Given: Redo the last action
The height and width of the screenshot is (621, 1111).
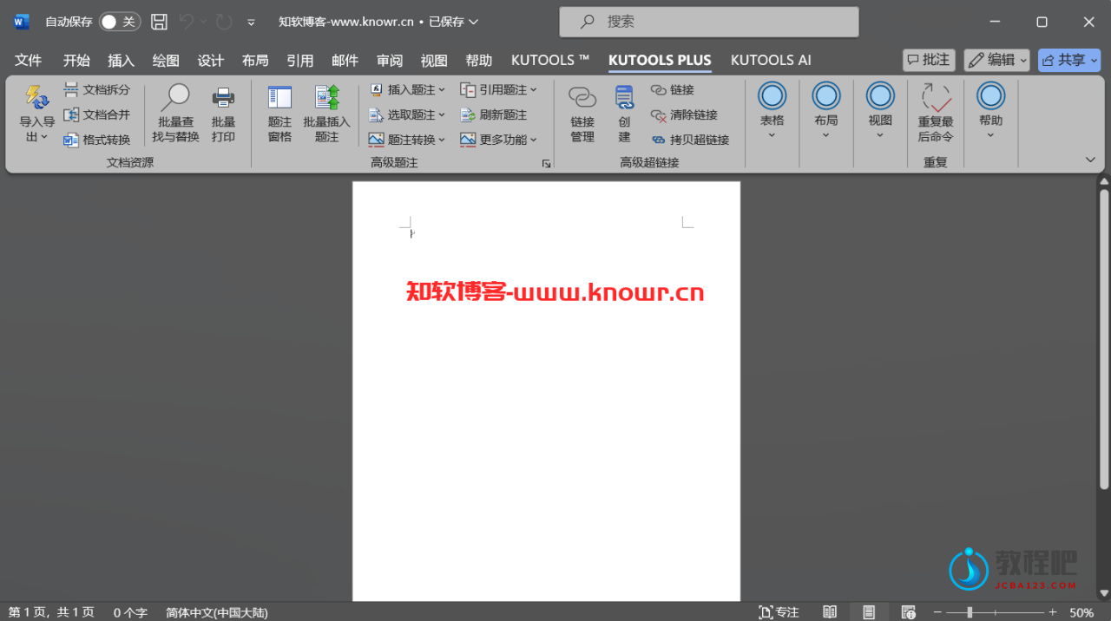Looking at the screenshot, I should 224,22.
